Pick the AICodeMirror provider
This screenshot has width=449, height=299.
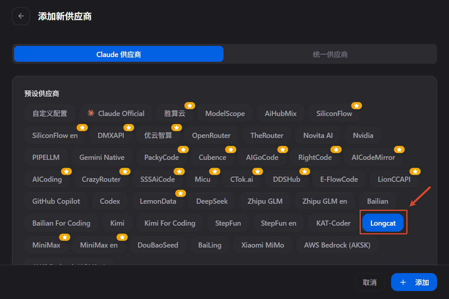click(373, 157)
